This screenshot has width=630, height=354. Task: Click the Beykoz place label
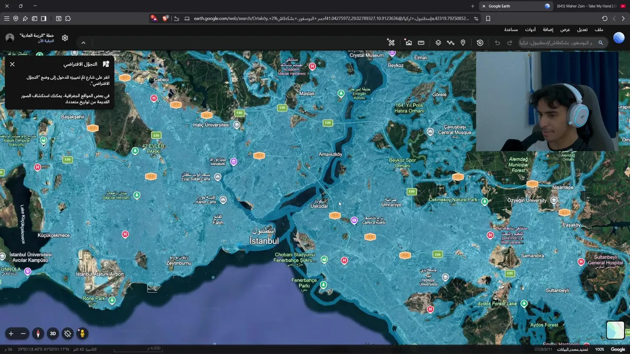click(395, 65)
